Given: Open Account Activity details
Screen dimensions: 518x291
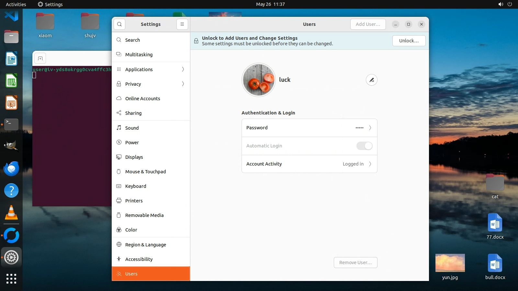Looking at the screenshot, I should (309, 164).
